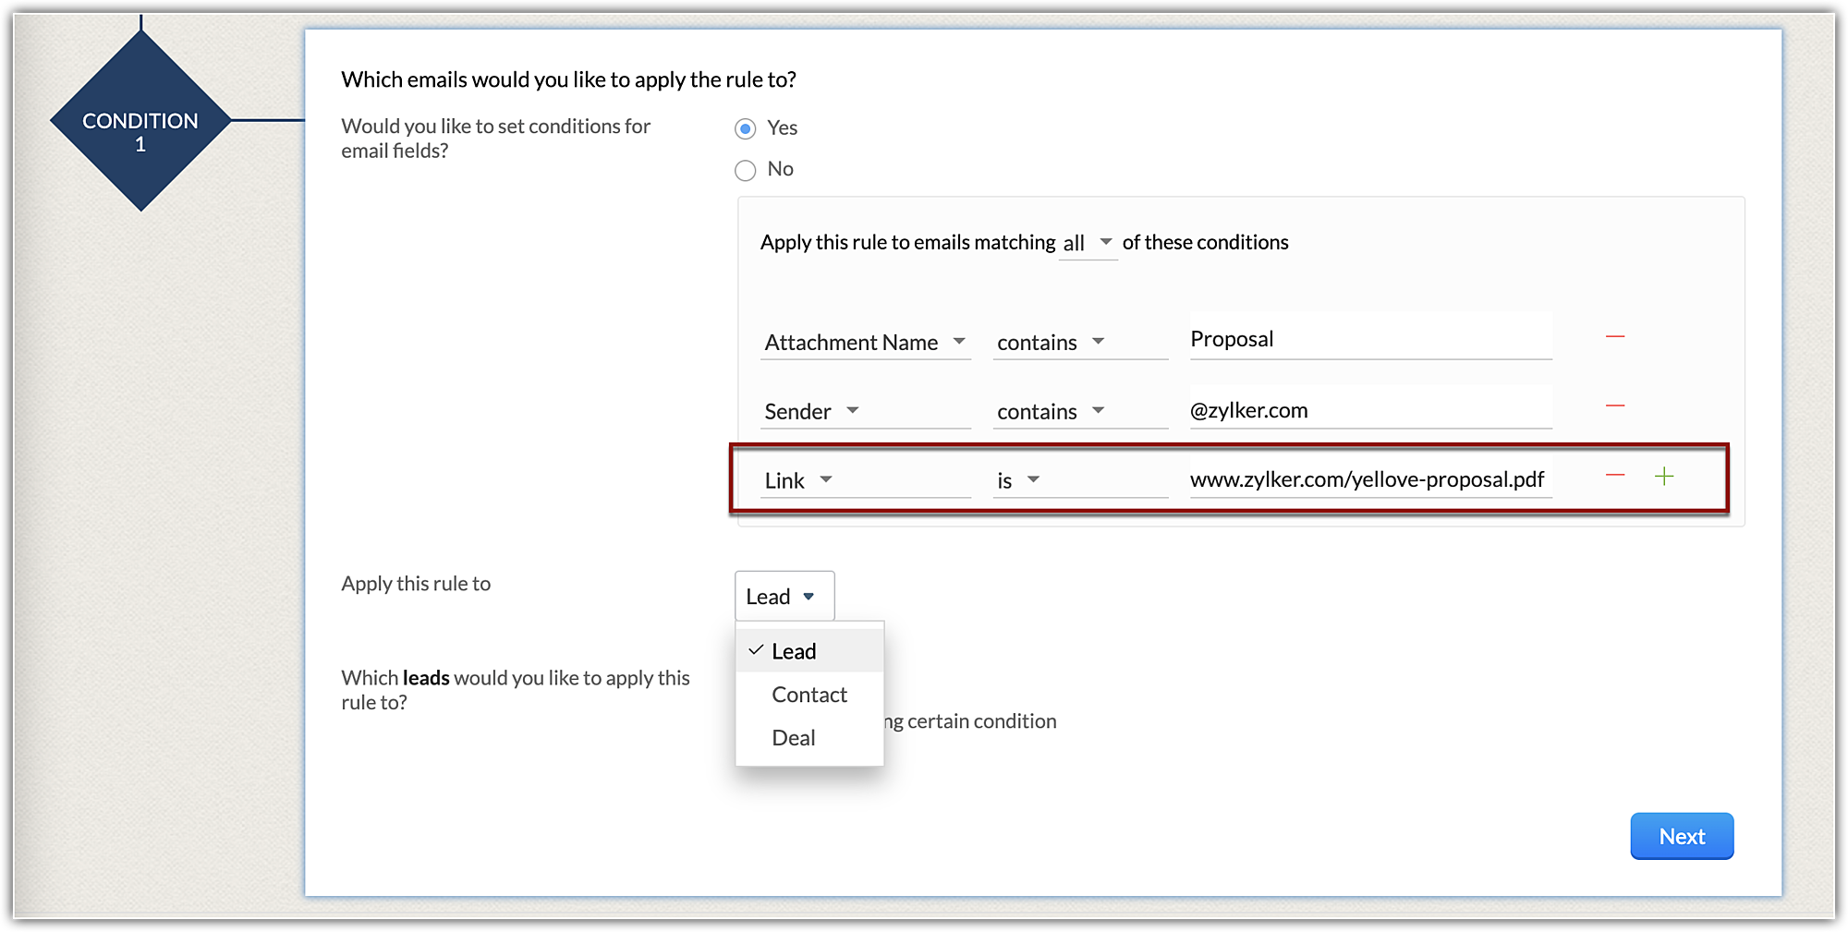
Task: Expand the Attachment Name field dropdown
Action: (x=865, y=343)
